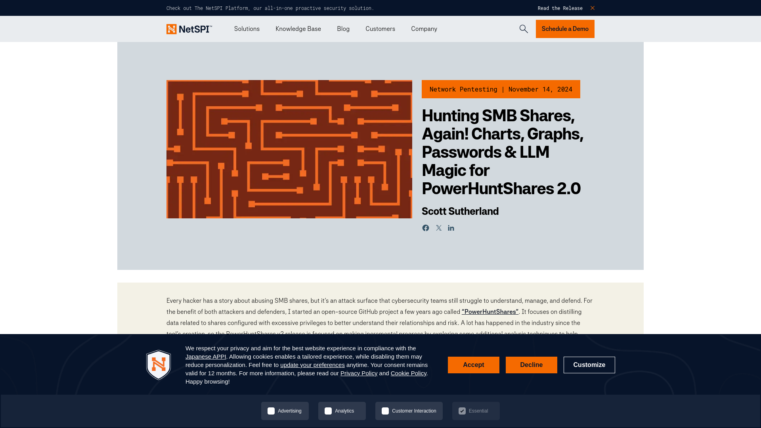
Task: Expand the Knowledge Base menu
Action: [298, 29]
